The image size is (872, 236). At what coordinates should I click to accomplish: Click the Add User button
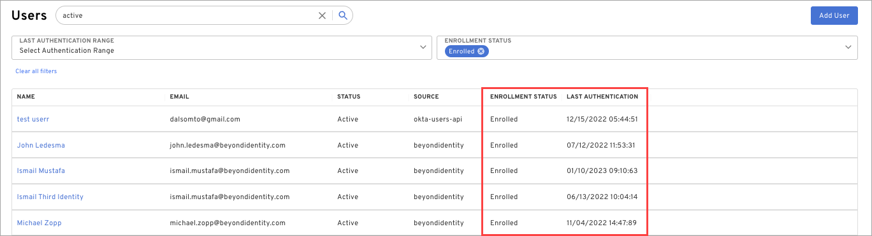[834, 16]
